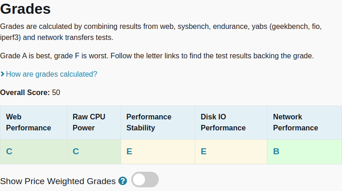This screenshot has height=191, width=342.
Task: Open the Raw CPU Power grade C link
Action: (76, 152)
